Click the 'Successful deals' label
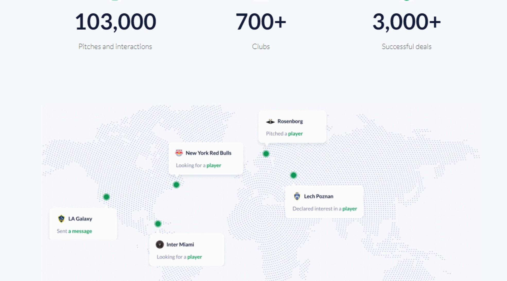507x281 pixels. click(x=406, y=47)
